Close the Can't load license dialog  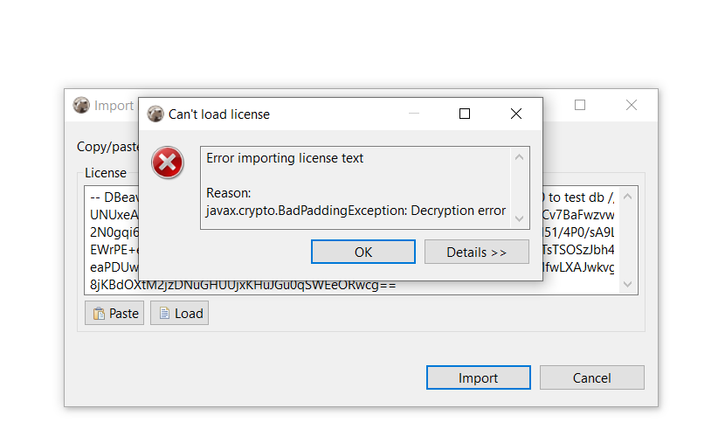click(516, 114)
